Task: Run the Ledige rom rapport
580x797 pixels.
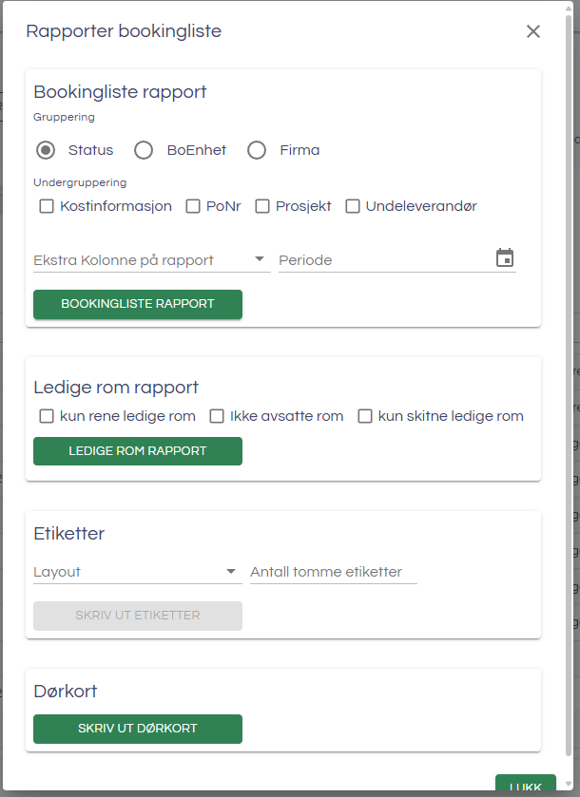Action: click(x=138, y=451)
